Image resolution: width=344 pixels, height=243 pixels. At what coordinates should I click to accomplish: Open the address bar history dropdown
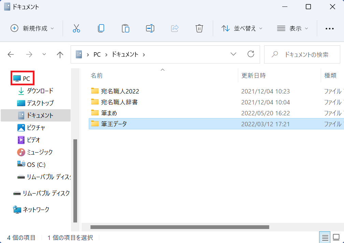(233, 54)
